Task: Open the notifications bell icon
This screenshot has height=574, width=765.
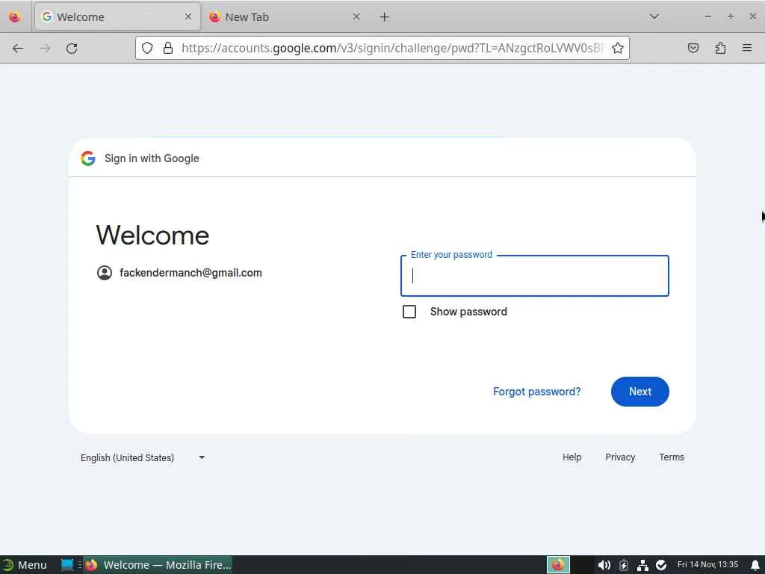Action: (755, 565)
